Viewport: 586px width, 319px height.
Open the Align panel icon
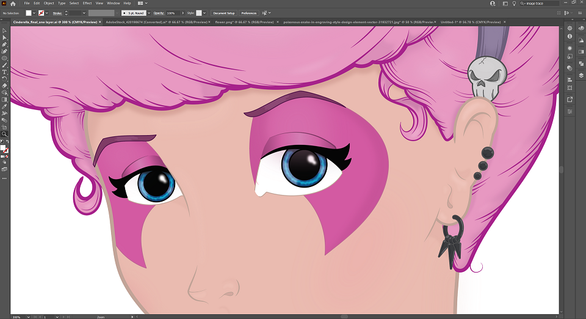pos(570,79)
